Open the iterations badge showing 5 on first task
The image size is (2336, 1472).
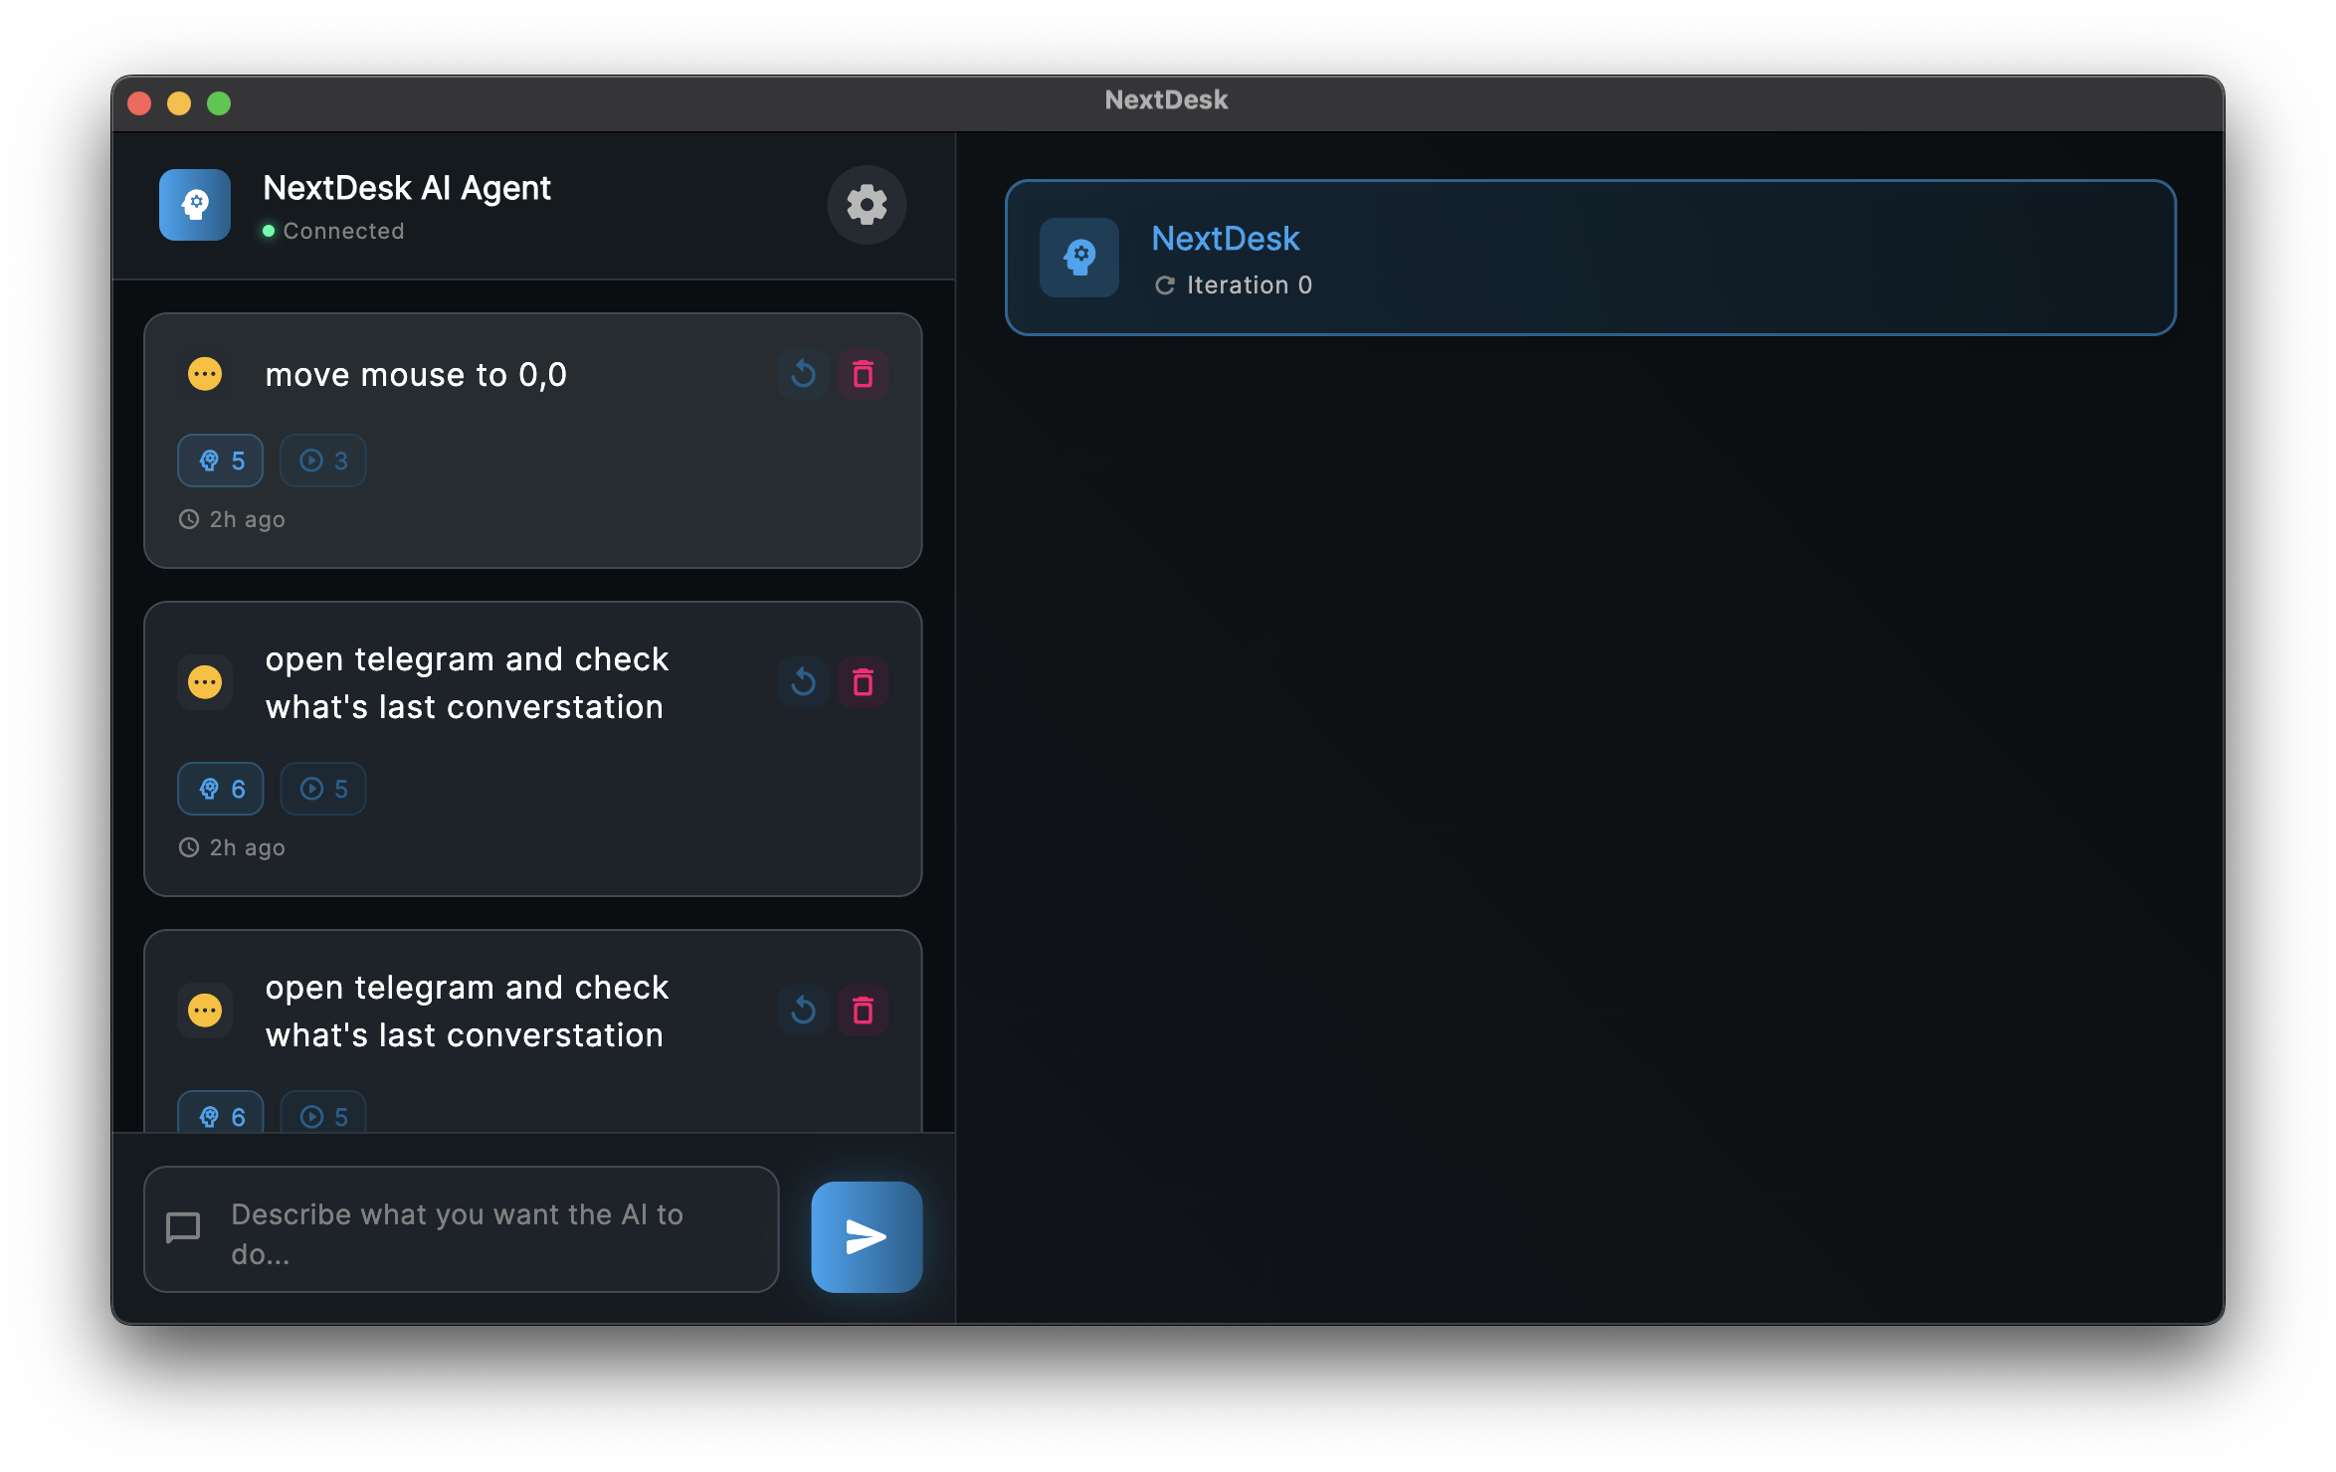tap(220, 460)
